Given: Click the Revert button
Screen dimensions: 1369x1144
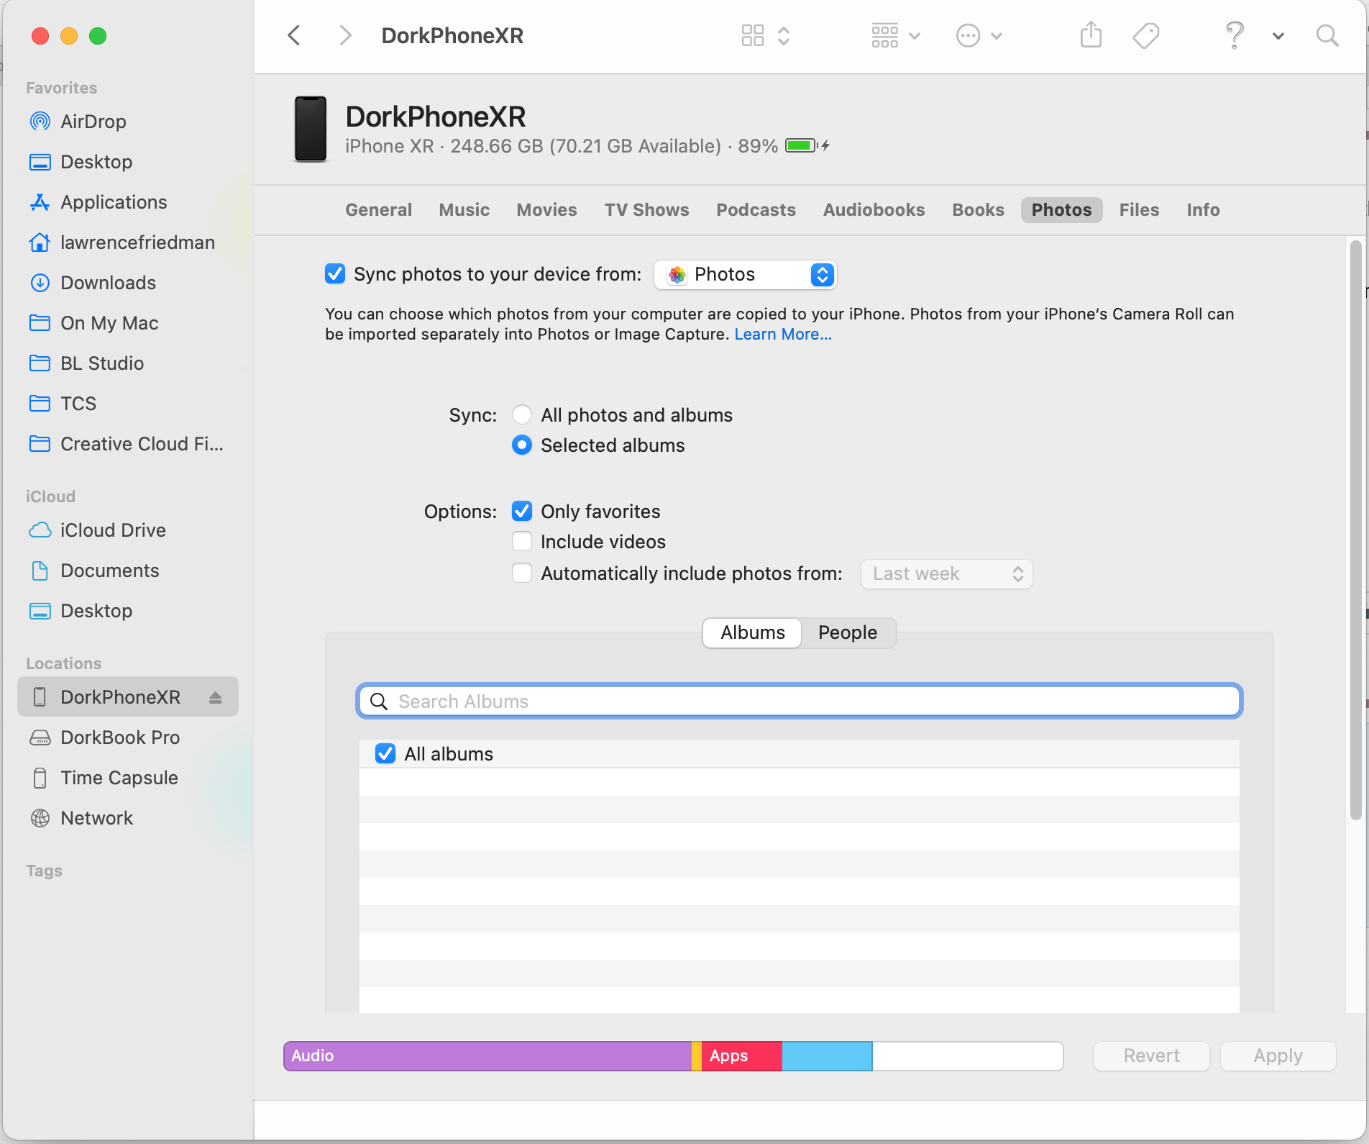Looking at the screenshot, I should pyautogui.click(x=1152, y=1056).
